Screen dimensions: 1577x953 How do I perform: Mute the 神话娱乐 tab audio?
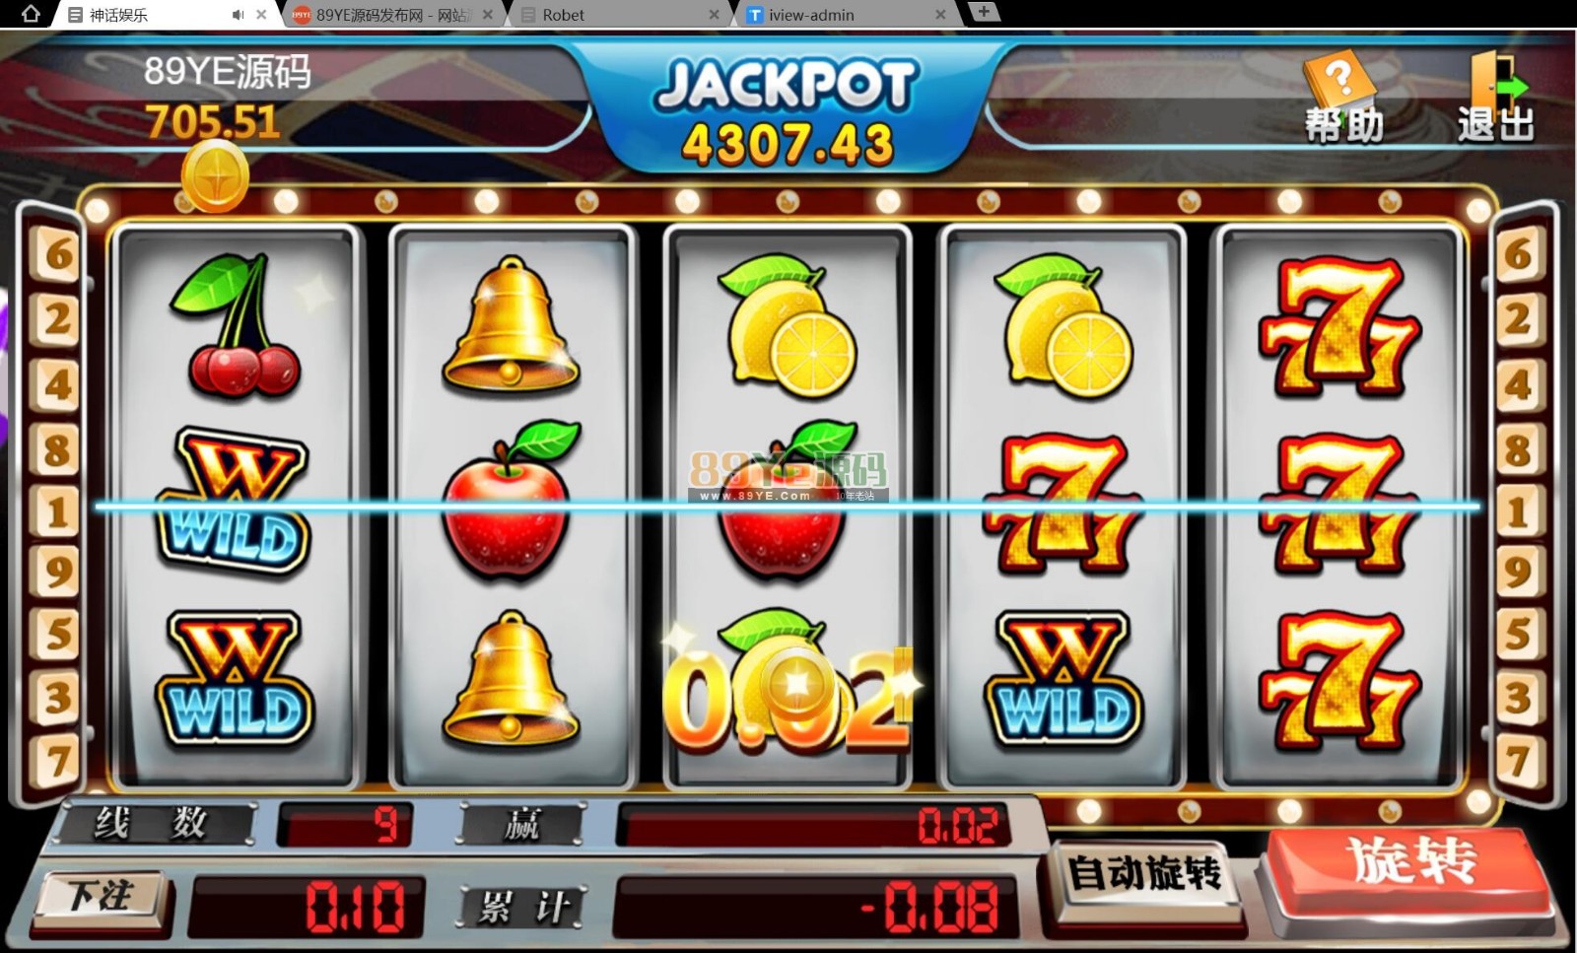(238, 15)
